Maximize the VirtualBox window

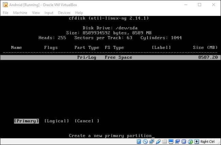click(x=200, y=5)
